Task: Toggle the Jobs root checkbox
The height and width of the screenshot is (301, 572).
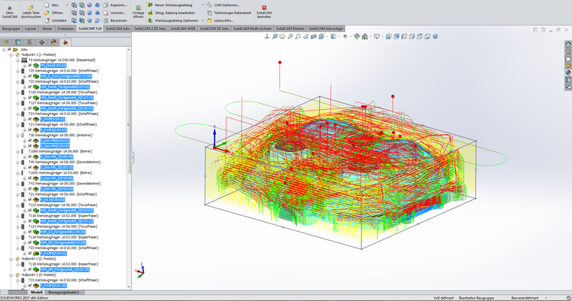Action: (x=10, y=49)
